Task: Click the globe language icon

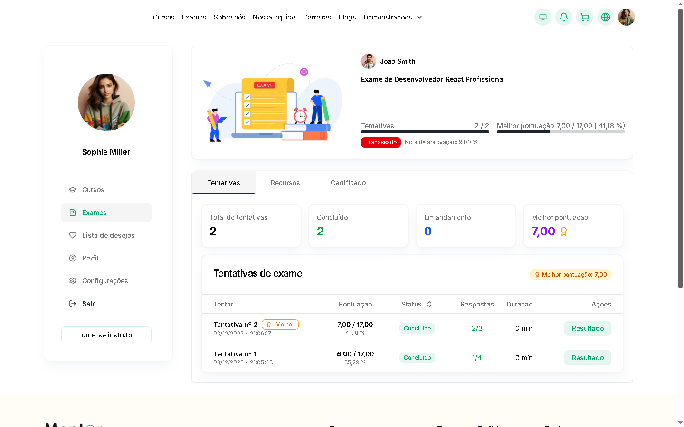Action: point(605,17)
